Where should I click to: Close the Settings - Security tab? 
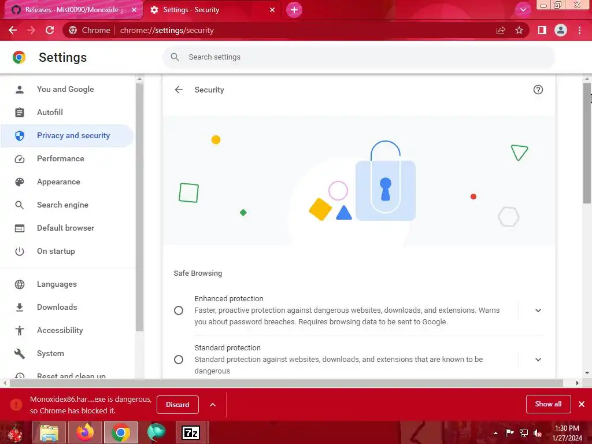pyautogui.click(x=272, y=10)
